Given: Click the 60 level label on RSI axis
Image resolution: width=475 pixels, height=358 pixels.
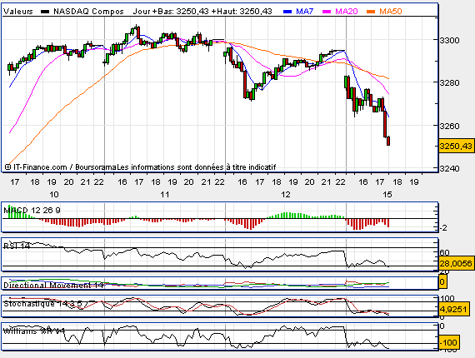Looking at the screenshot, I should [445, 253].
